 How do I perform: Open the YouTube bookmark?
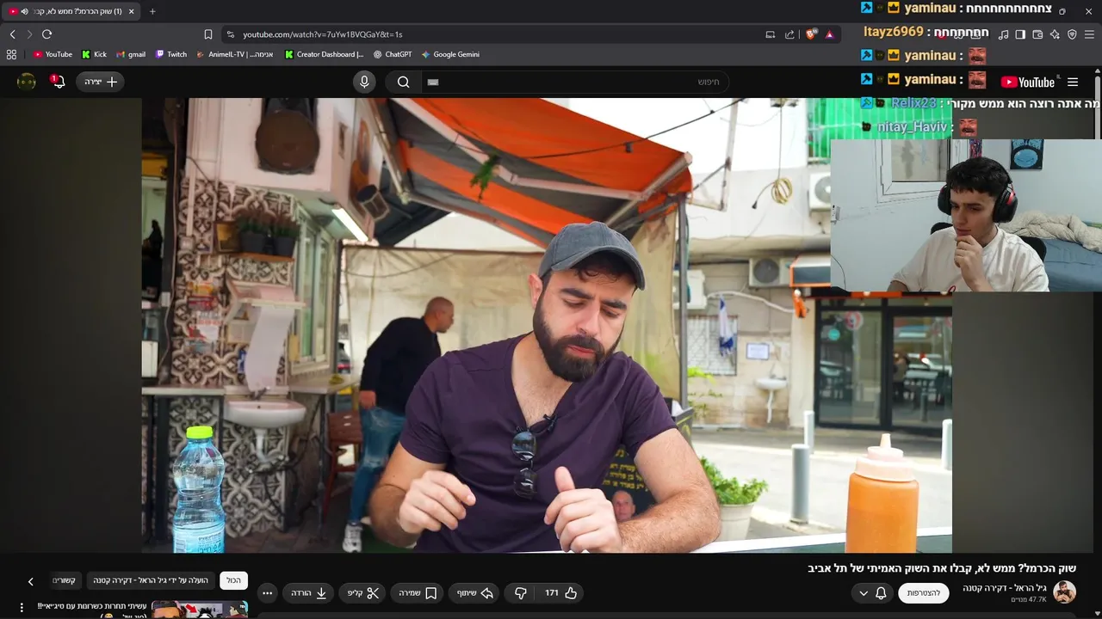[53, 54]
